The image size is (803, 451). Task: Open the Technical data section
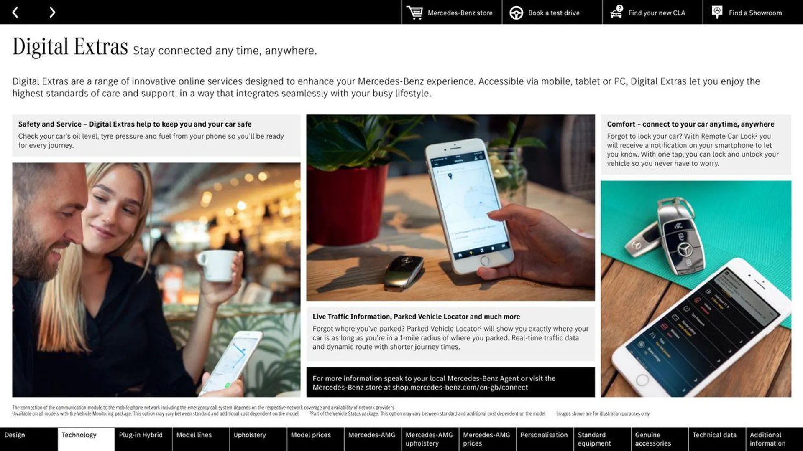coord(715,439)
